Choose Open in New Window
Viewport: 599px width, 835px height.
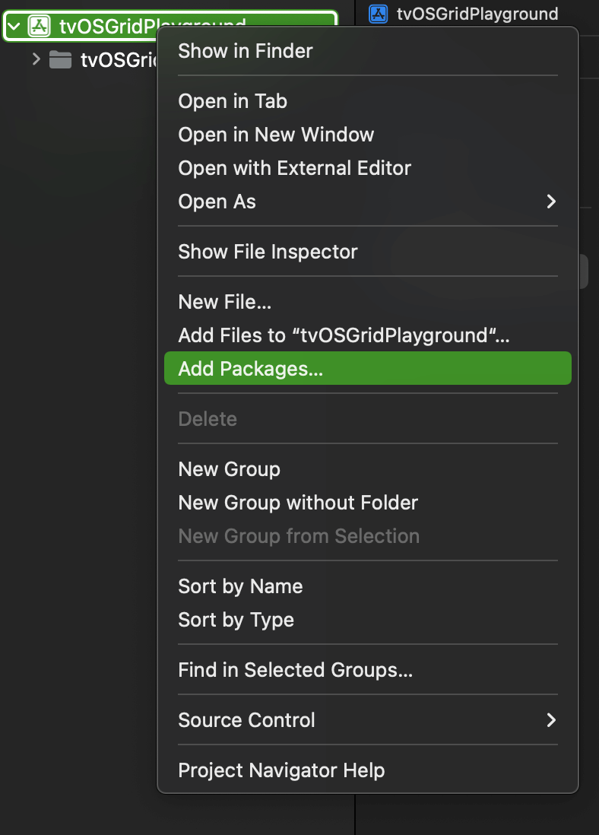[x=367, y=135]
